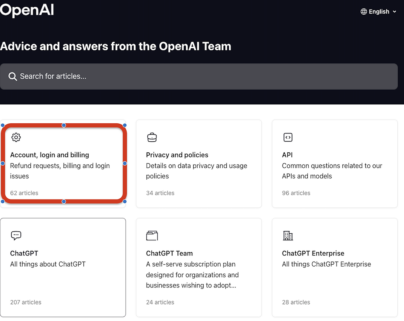Open the API collection title
The height and width of the screenshot is (321, 404).
tap(287, 155)
